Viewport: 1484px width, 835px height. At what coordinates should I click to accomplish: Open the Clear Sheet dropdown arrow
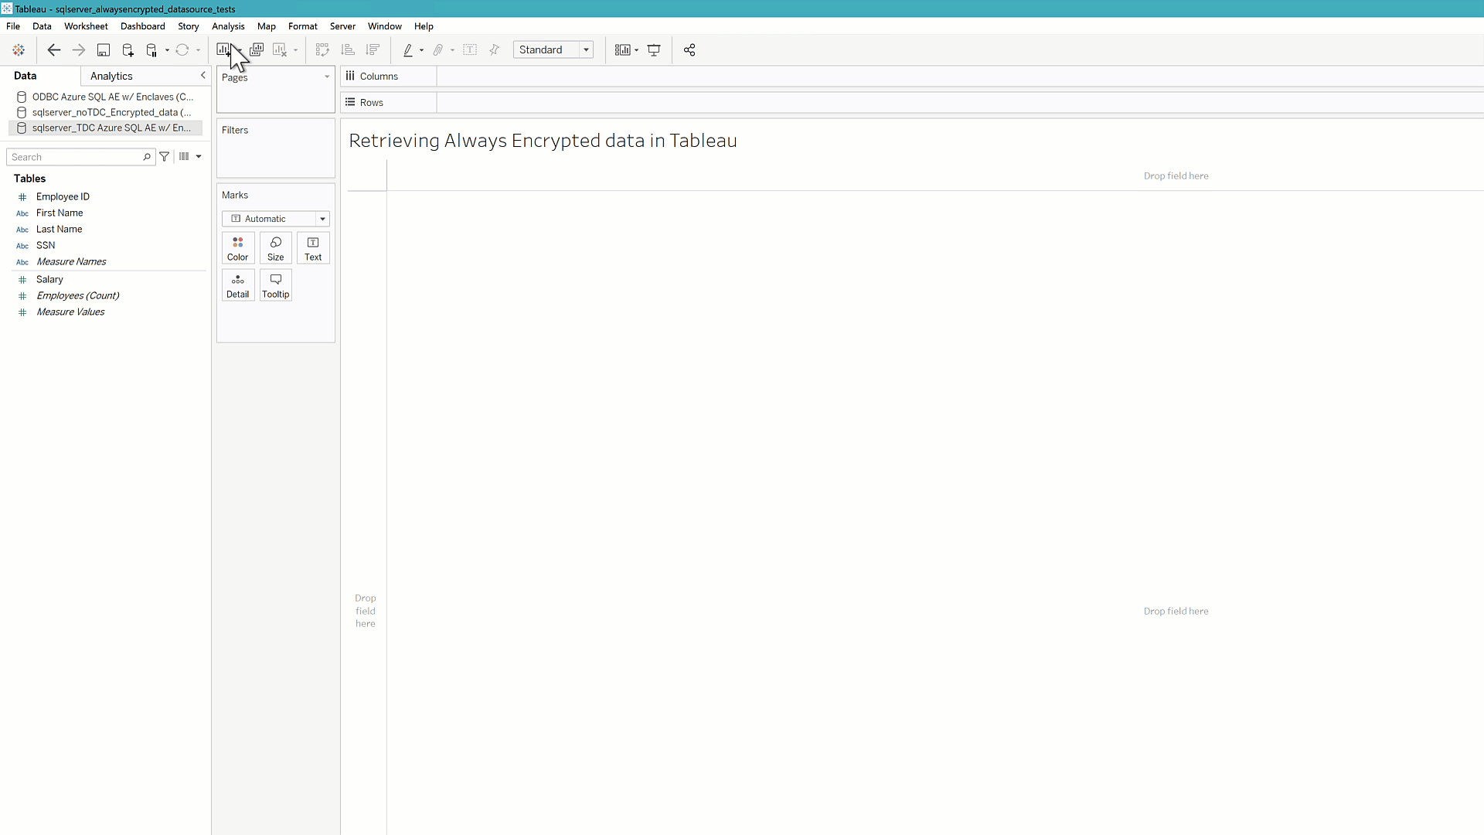(x=295, y=50)
